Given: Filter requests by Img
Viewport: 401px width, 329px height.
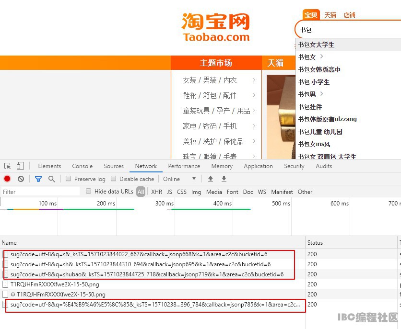Looking at the screenshot, I should point(196,192).
